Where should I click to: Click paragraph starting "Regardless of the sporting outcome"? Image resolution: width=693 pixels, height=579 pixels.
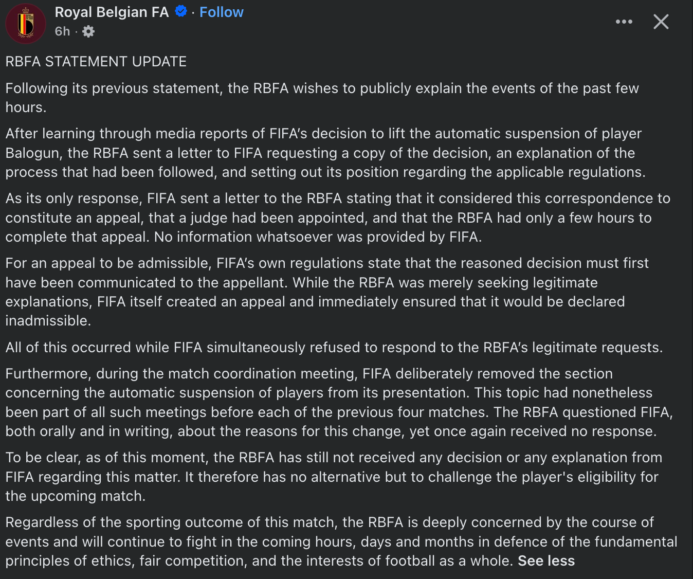point(341,541)
